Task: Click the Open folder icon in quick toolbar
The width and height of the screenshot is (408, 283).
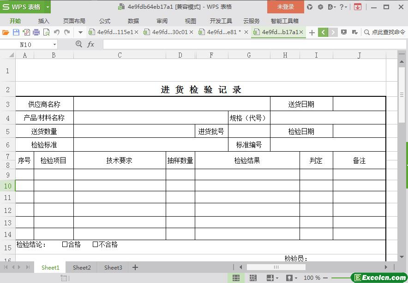Action: tap(6, 32)
